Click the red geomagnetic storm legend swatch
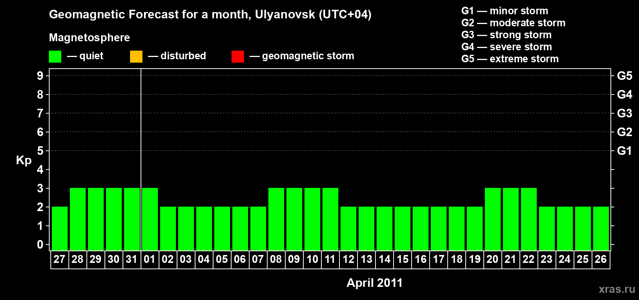 click(238, 57)
